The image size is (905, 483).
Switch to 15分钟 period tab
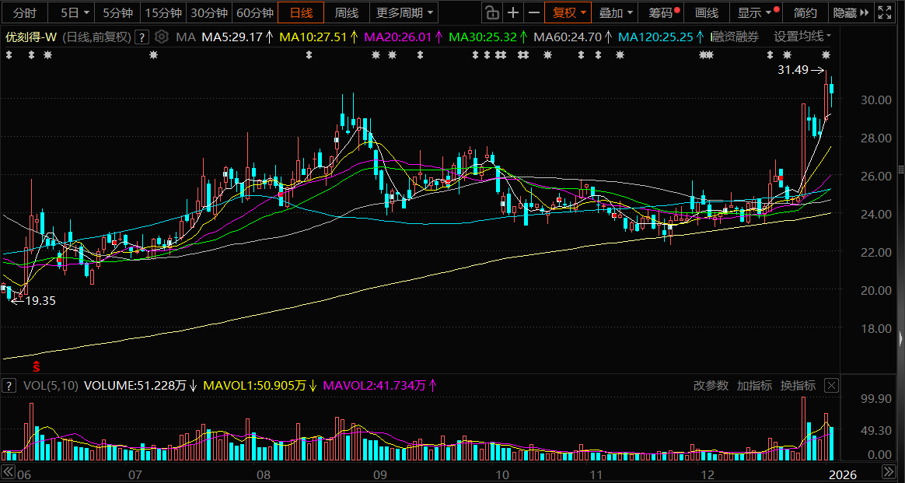coord(164,12)
